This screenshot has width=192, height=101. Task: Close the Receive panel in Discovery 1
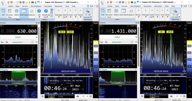(x=39, y=23)
